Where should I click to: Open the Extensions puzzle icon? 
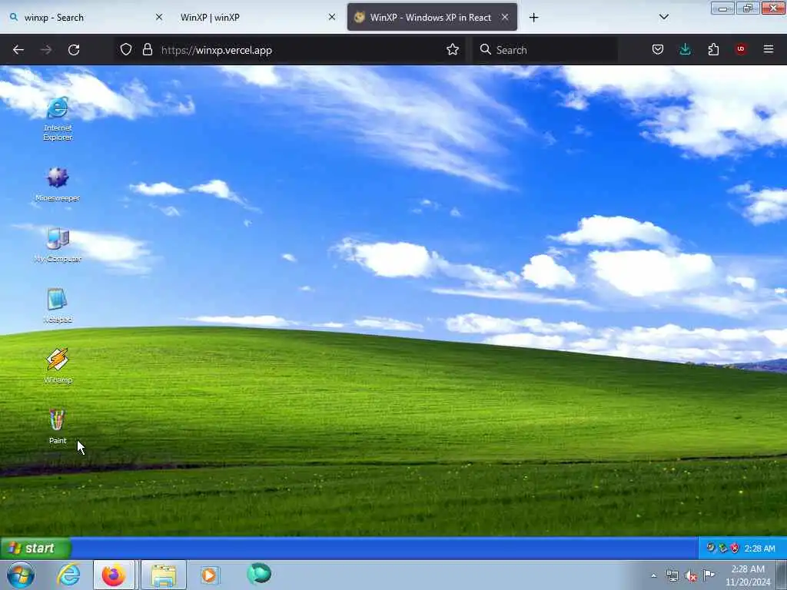pos(713,49)
